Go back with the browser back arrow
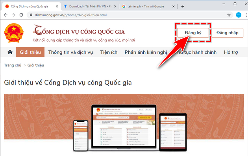This screenshot has width=248, height=156. [6, 15]
